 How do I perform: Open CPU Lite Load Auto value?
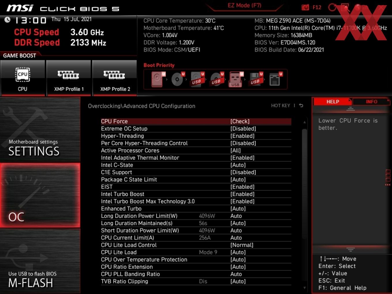click(x=238, y=252)
